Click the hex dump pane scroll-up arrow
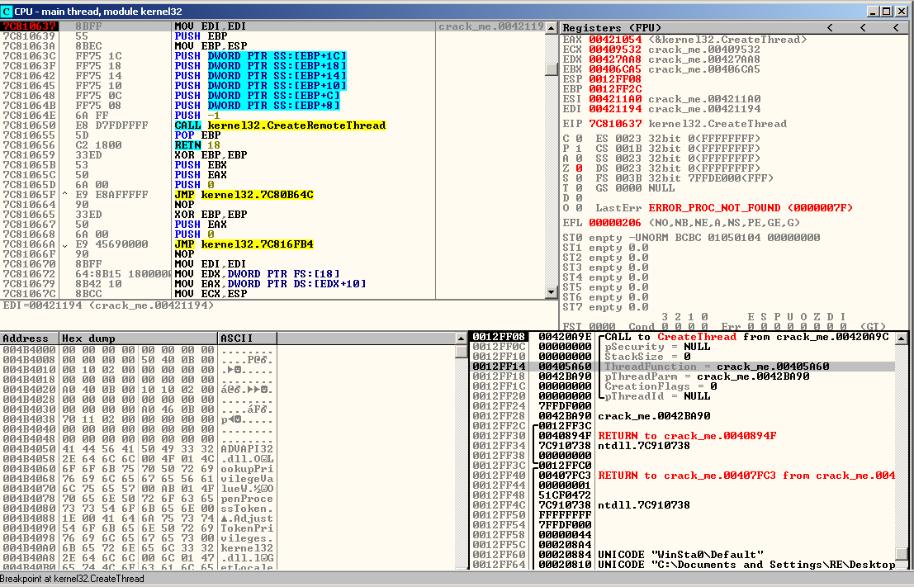Viewport: 914px width, 587px height. pyautogui.click(x=462, y=338)
